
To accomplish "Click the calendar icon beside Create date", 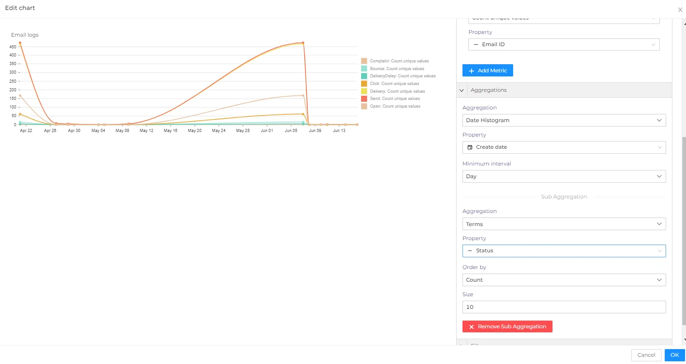I will [x=470, y=147].
